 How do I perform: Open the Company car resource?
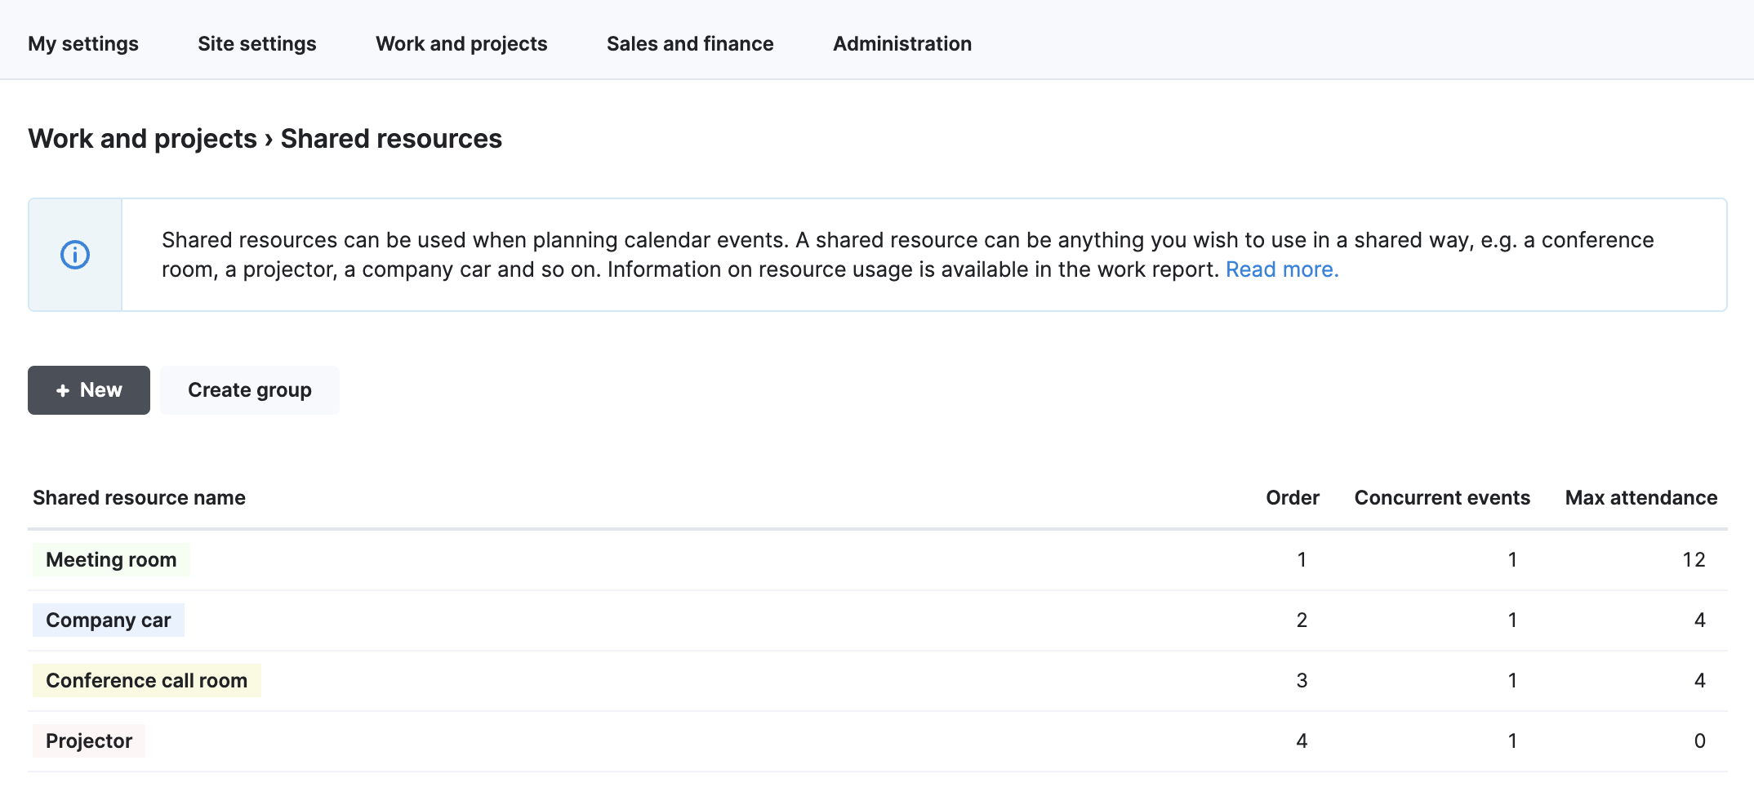[x=109, y=620]
